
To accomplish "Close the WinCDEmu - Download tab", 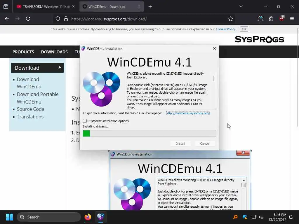I will point(139,6).
